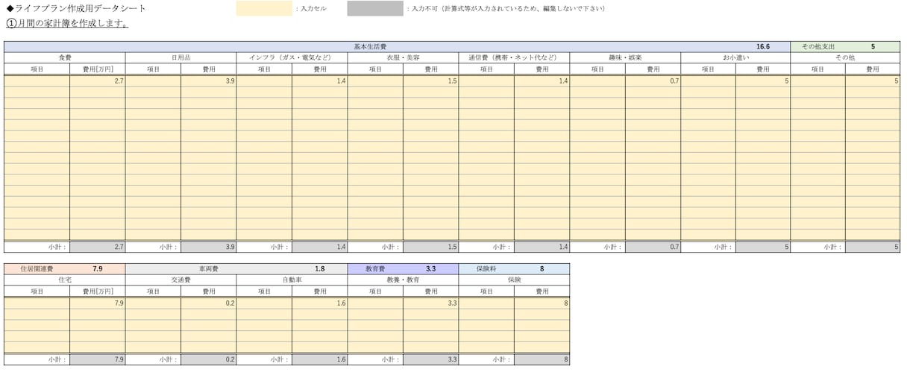This screenshot has width=910, height=372.
Task: Click the 2.7 input cell under 食費
Action: pos(98,81)
